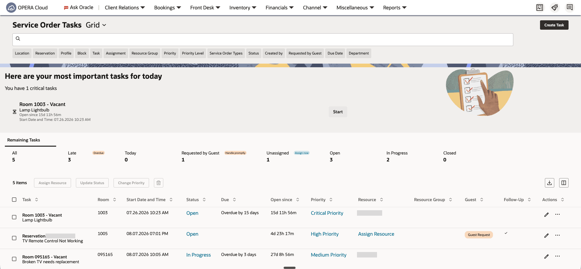Click Assign Resource link for room 1005
The image size is (581, 269).
[x=376, y=234]
